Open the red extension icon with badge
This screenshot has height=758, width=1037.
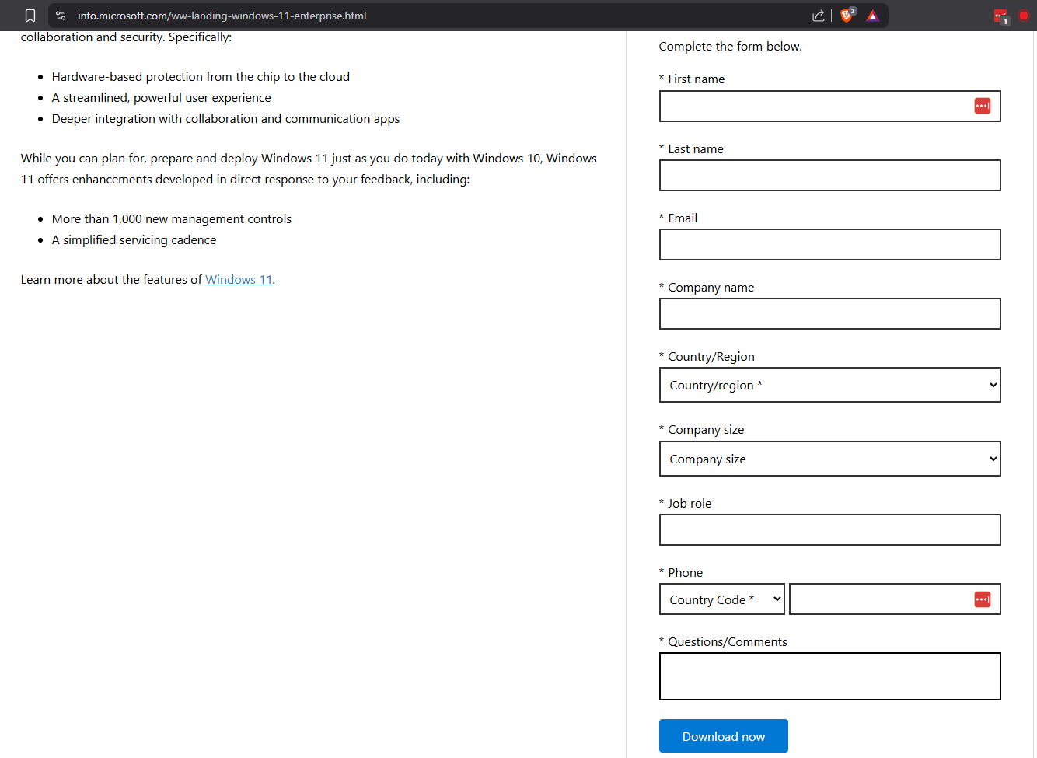coord(1000,16)
